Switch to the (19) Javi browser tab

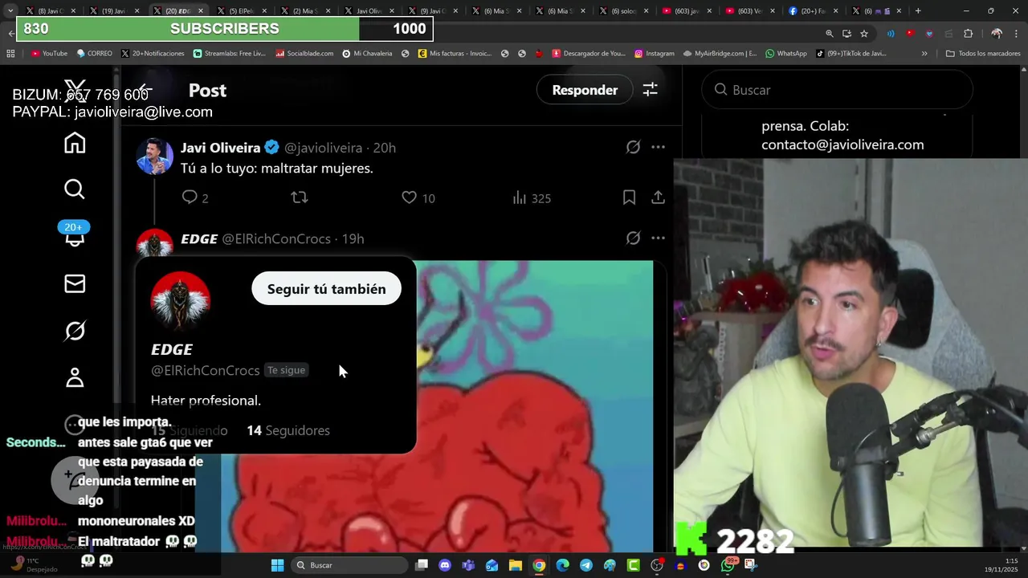[116, 11]
